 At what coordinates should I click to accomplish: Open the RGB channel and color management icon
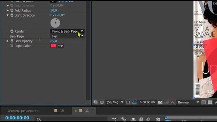point(173,102)
